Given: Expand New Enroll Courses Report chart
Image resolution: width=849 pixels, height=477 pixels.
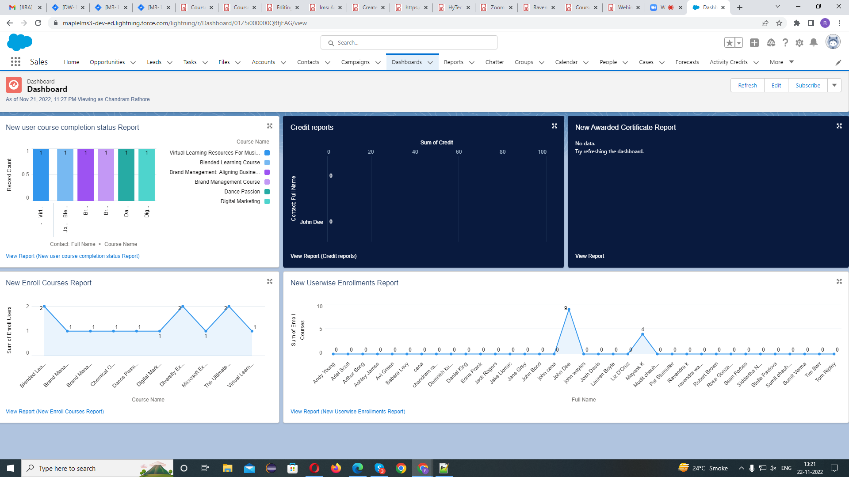Looking at the screenshot, I should point(270,282).
